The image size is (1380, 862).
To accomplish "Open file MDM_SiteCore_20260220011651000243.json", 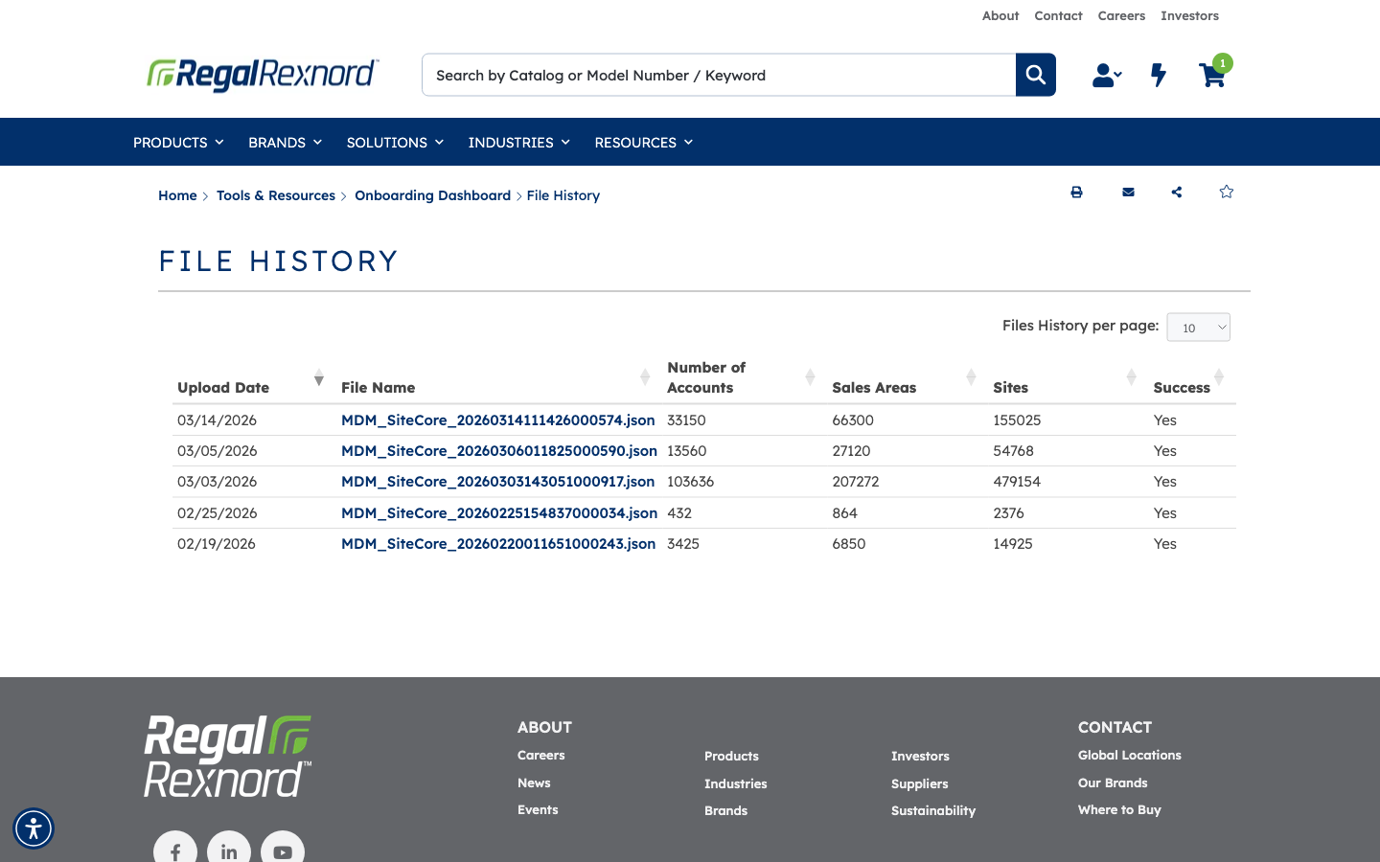I will tap(498, 544).
